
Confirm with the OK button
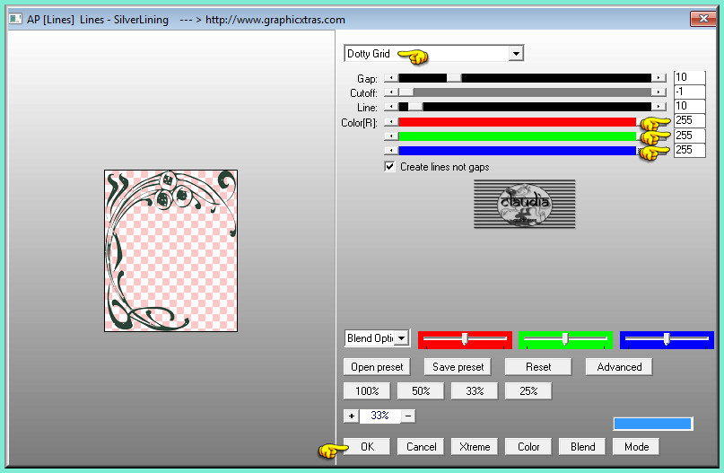point(367,447)
